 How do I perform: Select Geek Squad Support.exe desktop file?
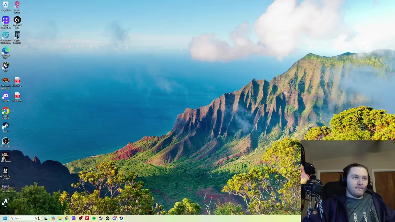pyautogui.click(x=6, y=83)
